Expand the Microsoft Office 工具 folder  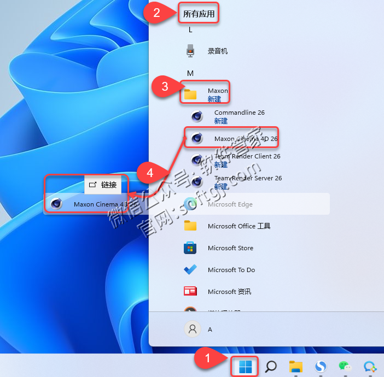239,226
